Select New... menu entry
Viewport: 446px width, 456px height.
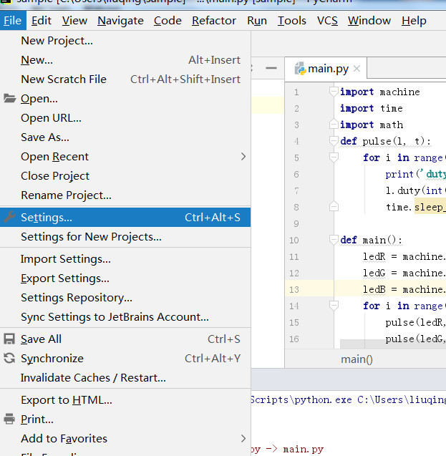tap(125, 60)
